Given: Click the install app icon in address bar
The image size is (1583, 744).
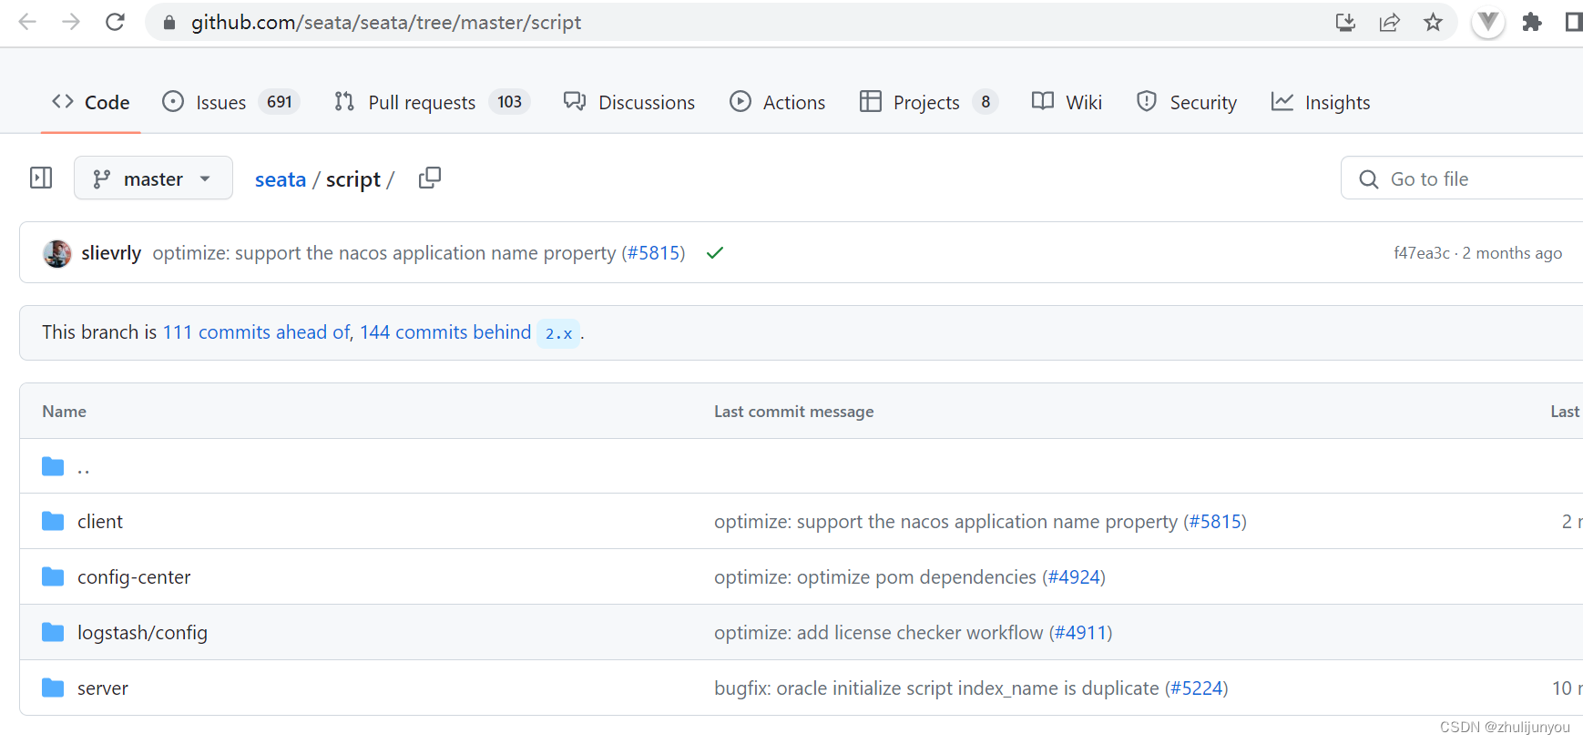Looking at the screenshot, I should [x=1345, y=22].
